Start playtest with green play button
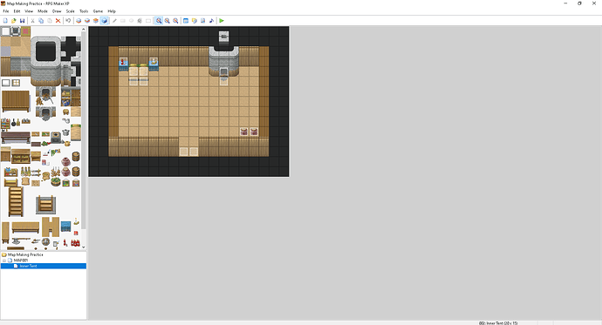602x325 pixels. [x=222, y=21]
